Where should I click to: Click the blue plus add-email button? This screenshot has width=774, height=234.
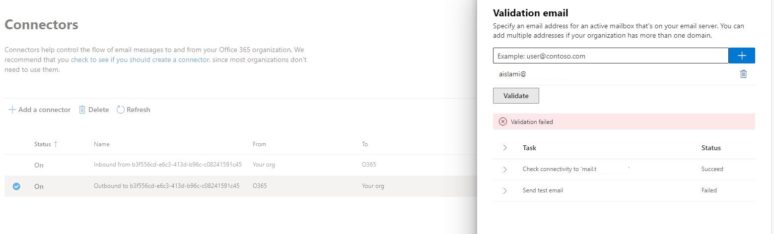coord(742,56)
